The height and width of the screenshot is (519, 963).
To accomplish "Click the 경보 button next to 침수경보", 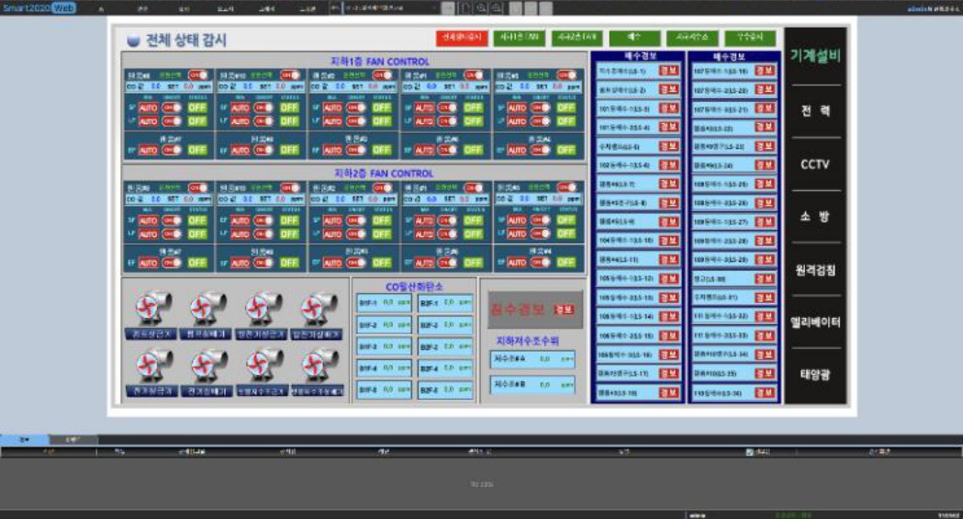I will [564, 309].
